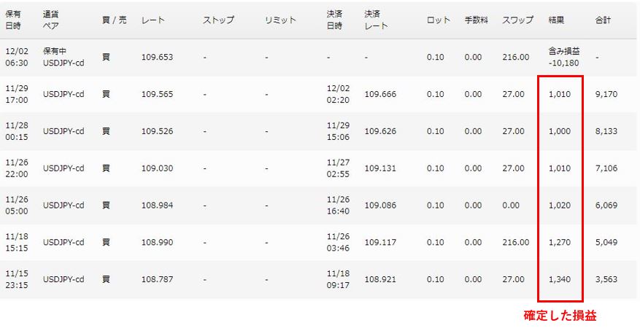Click the 108.921 settlement rate cell
Image resolution: width=640 pixels, height=328 pixels.
pos(380,279)
